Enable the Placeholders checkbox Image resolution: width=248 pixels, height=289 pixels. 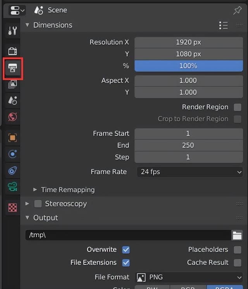[x=237, y=250]
